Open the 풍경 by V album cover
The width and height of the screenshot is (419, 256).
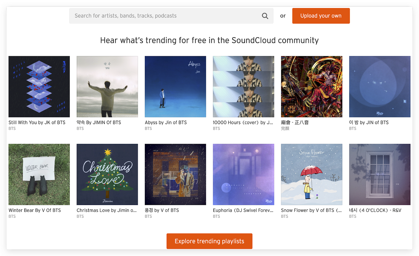(175, 174)
